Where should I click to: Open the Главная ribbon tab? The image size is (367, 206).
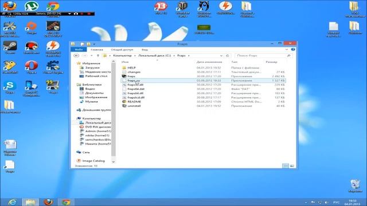pos(97,50)
